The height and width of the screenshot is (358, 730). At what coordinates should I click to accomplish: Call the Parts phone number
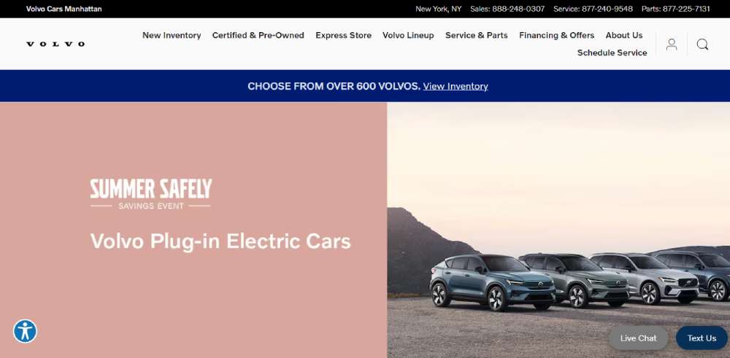point(686,9)
